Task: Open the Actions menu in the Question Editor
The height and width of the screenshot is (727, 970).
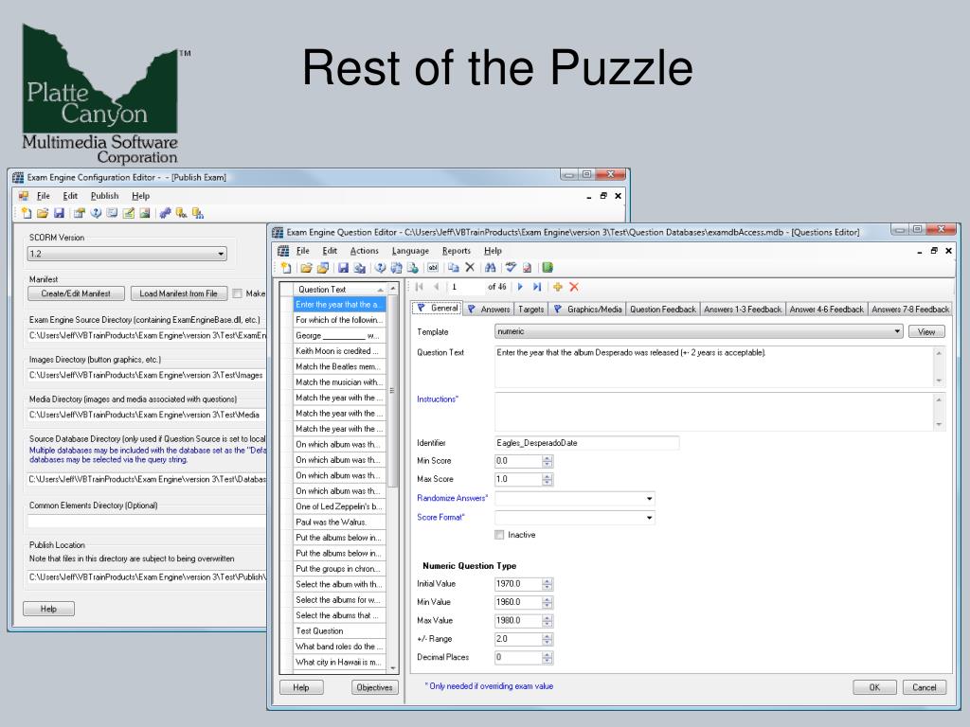Action: coord(365,250)
